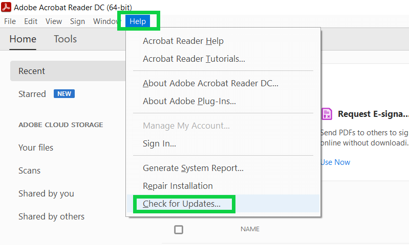Open the File menu
The height and width of the screenshot is (245, 409).
coord(10,21)
